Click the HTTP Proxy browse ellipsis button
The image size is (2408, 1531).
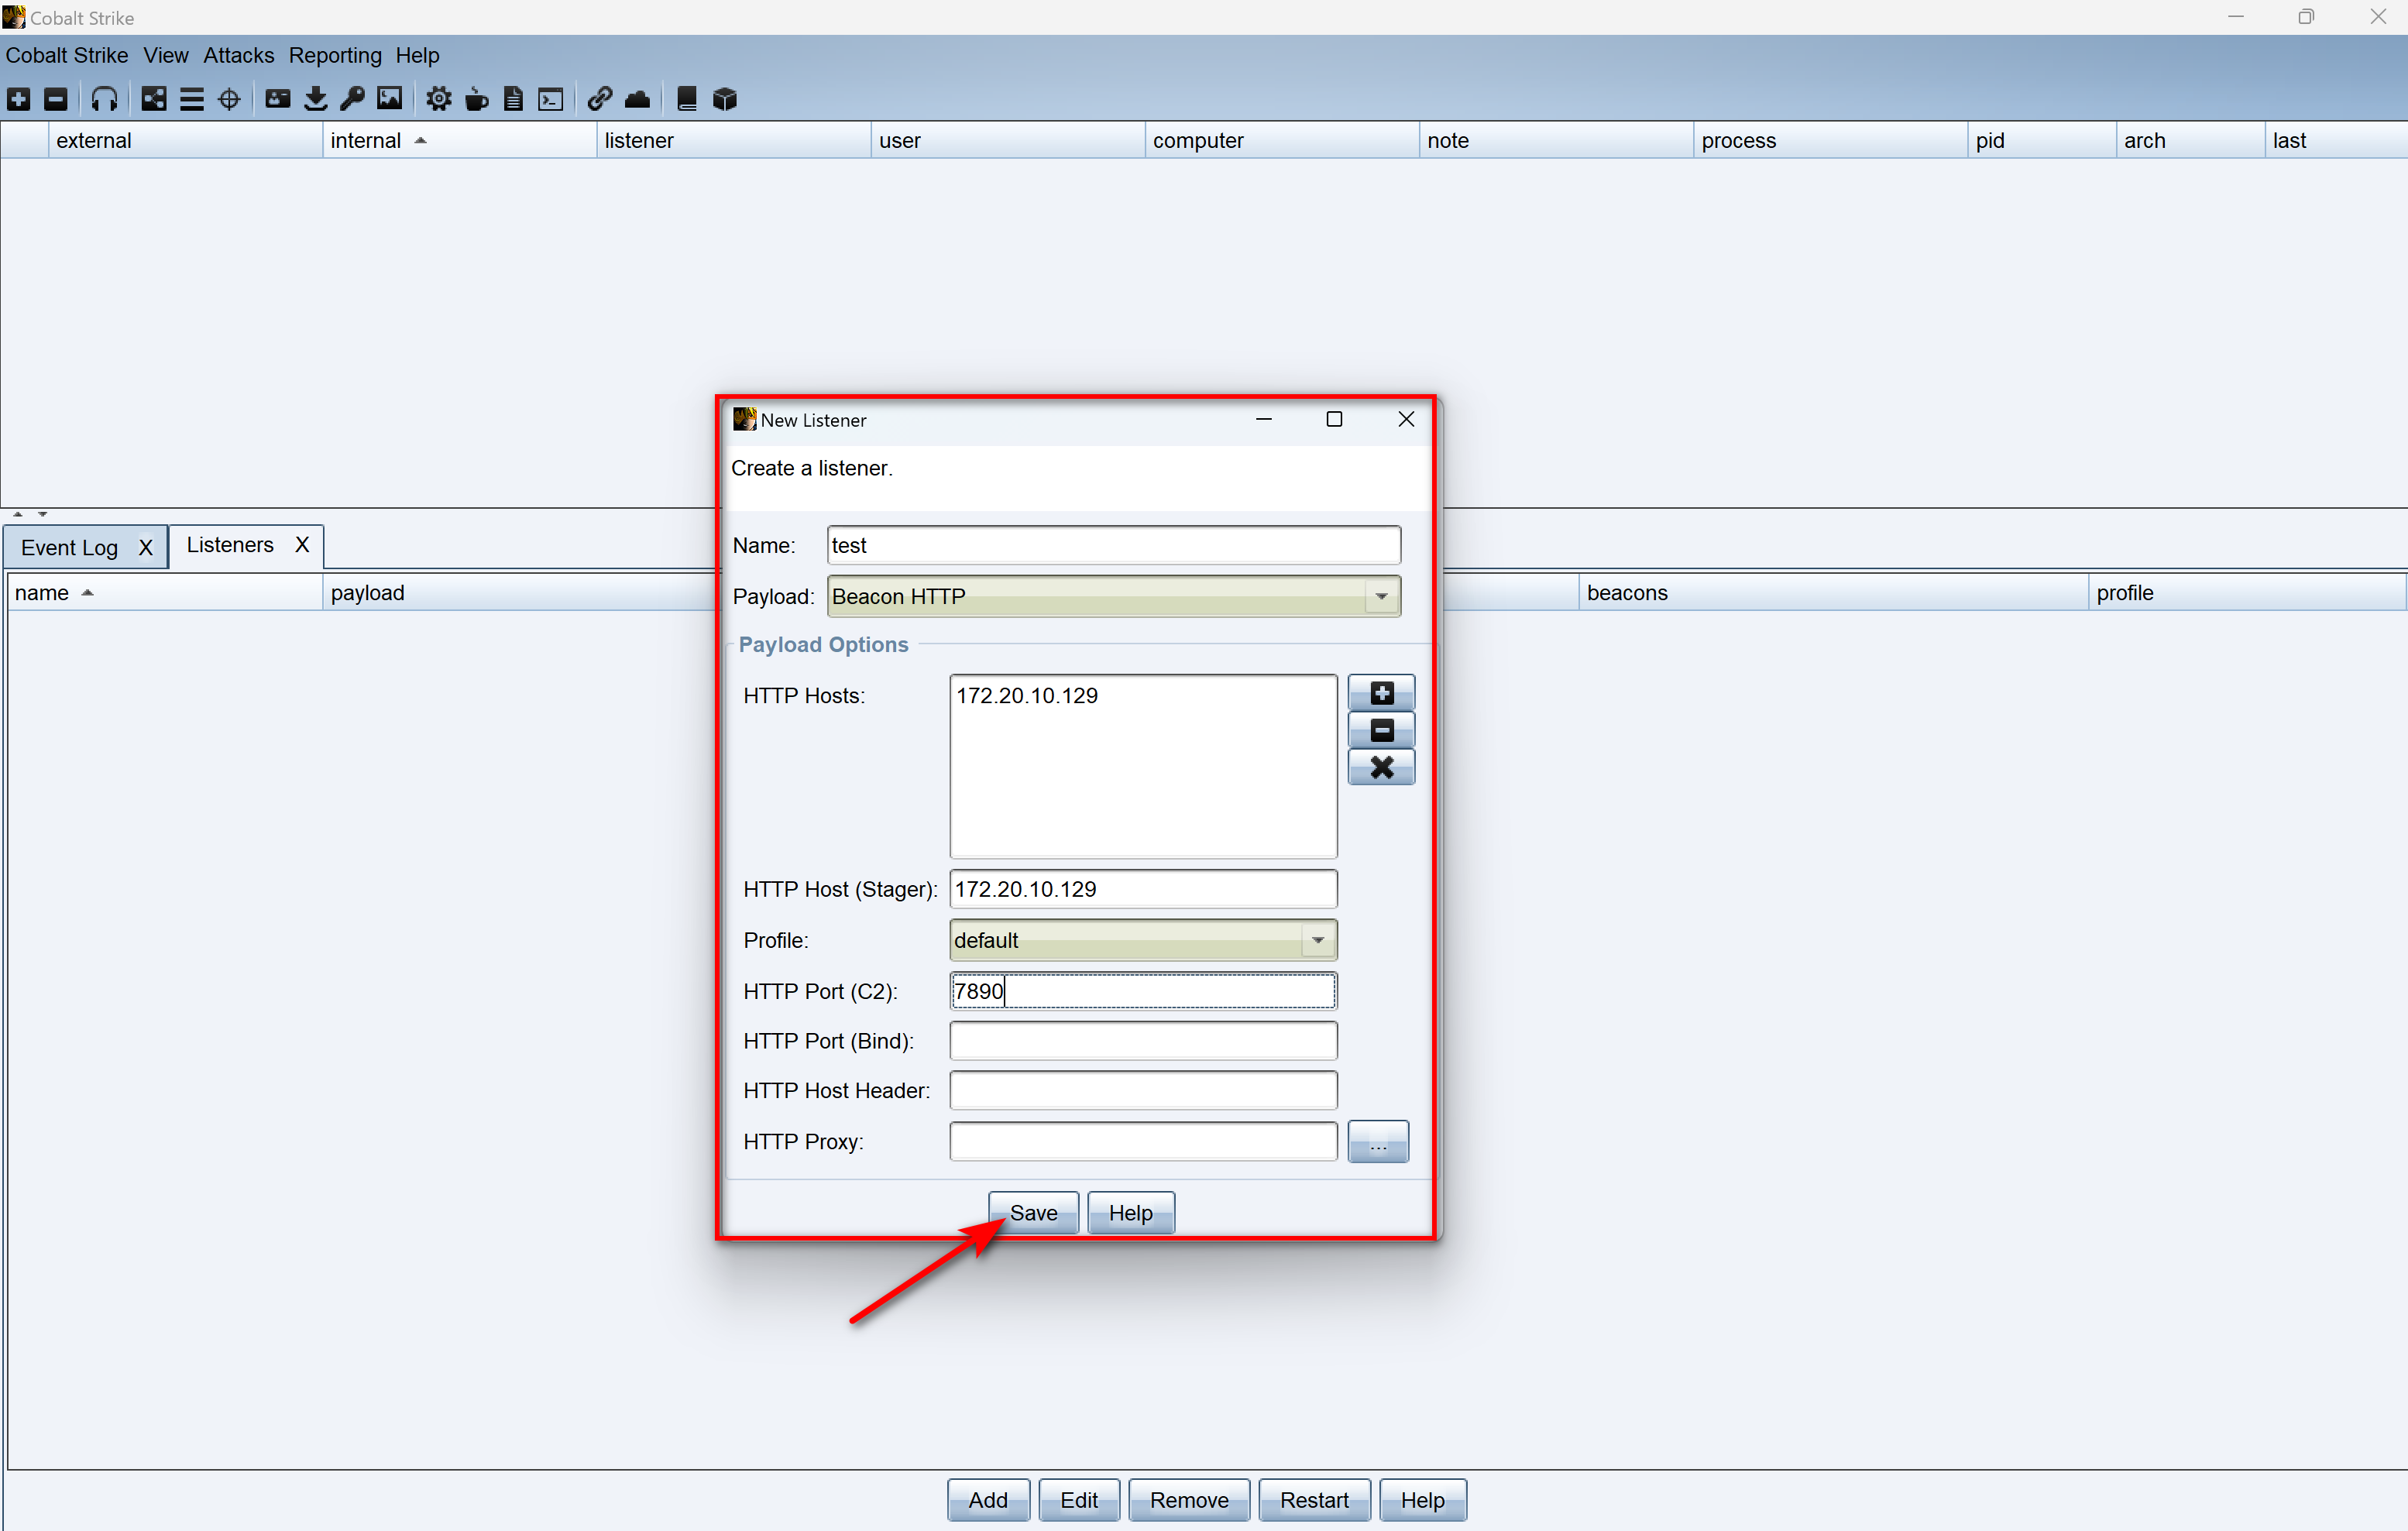[x=1377, y=1142]
